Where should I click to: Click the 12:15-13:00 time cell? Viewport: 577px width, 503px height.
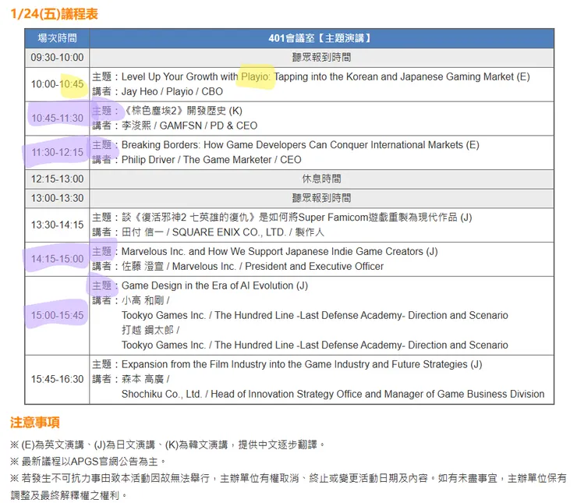(57, 179)
